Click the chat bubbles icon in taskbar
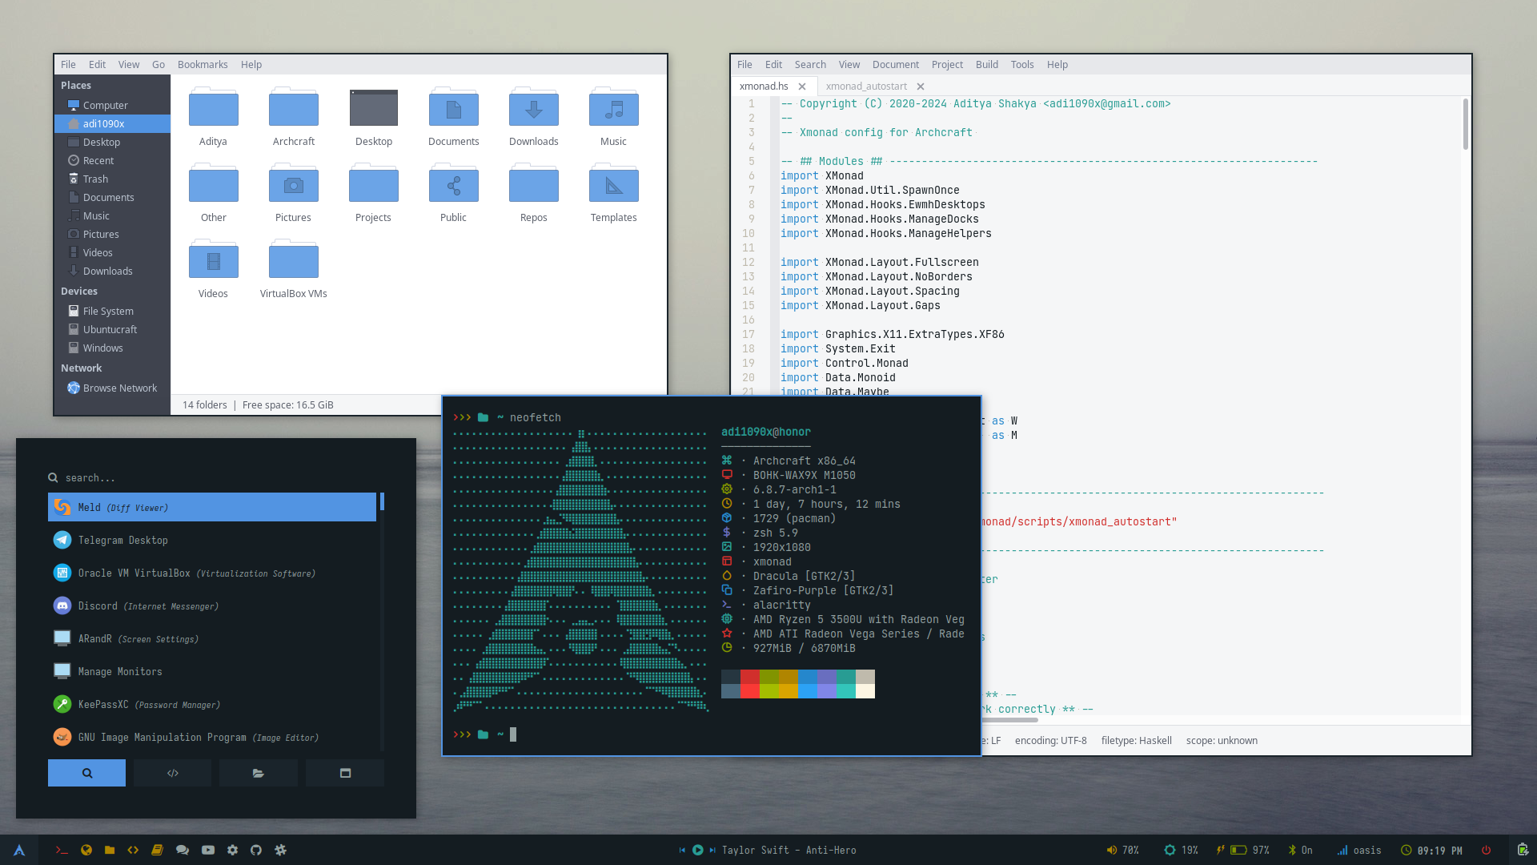Image resolution: width=1537 pixels, height=865 pixels. pos(183,850)
